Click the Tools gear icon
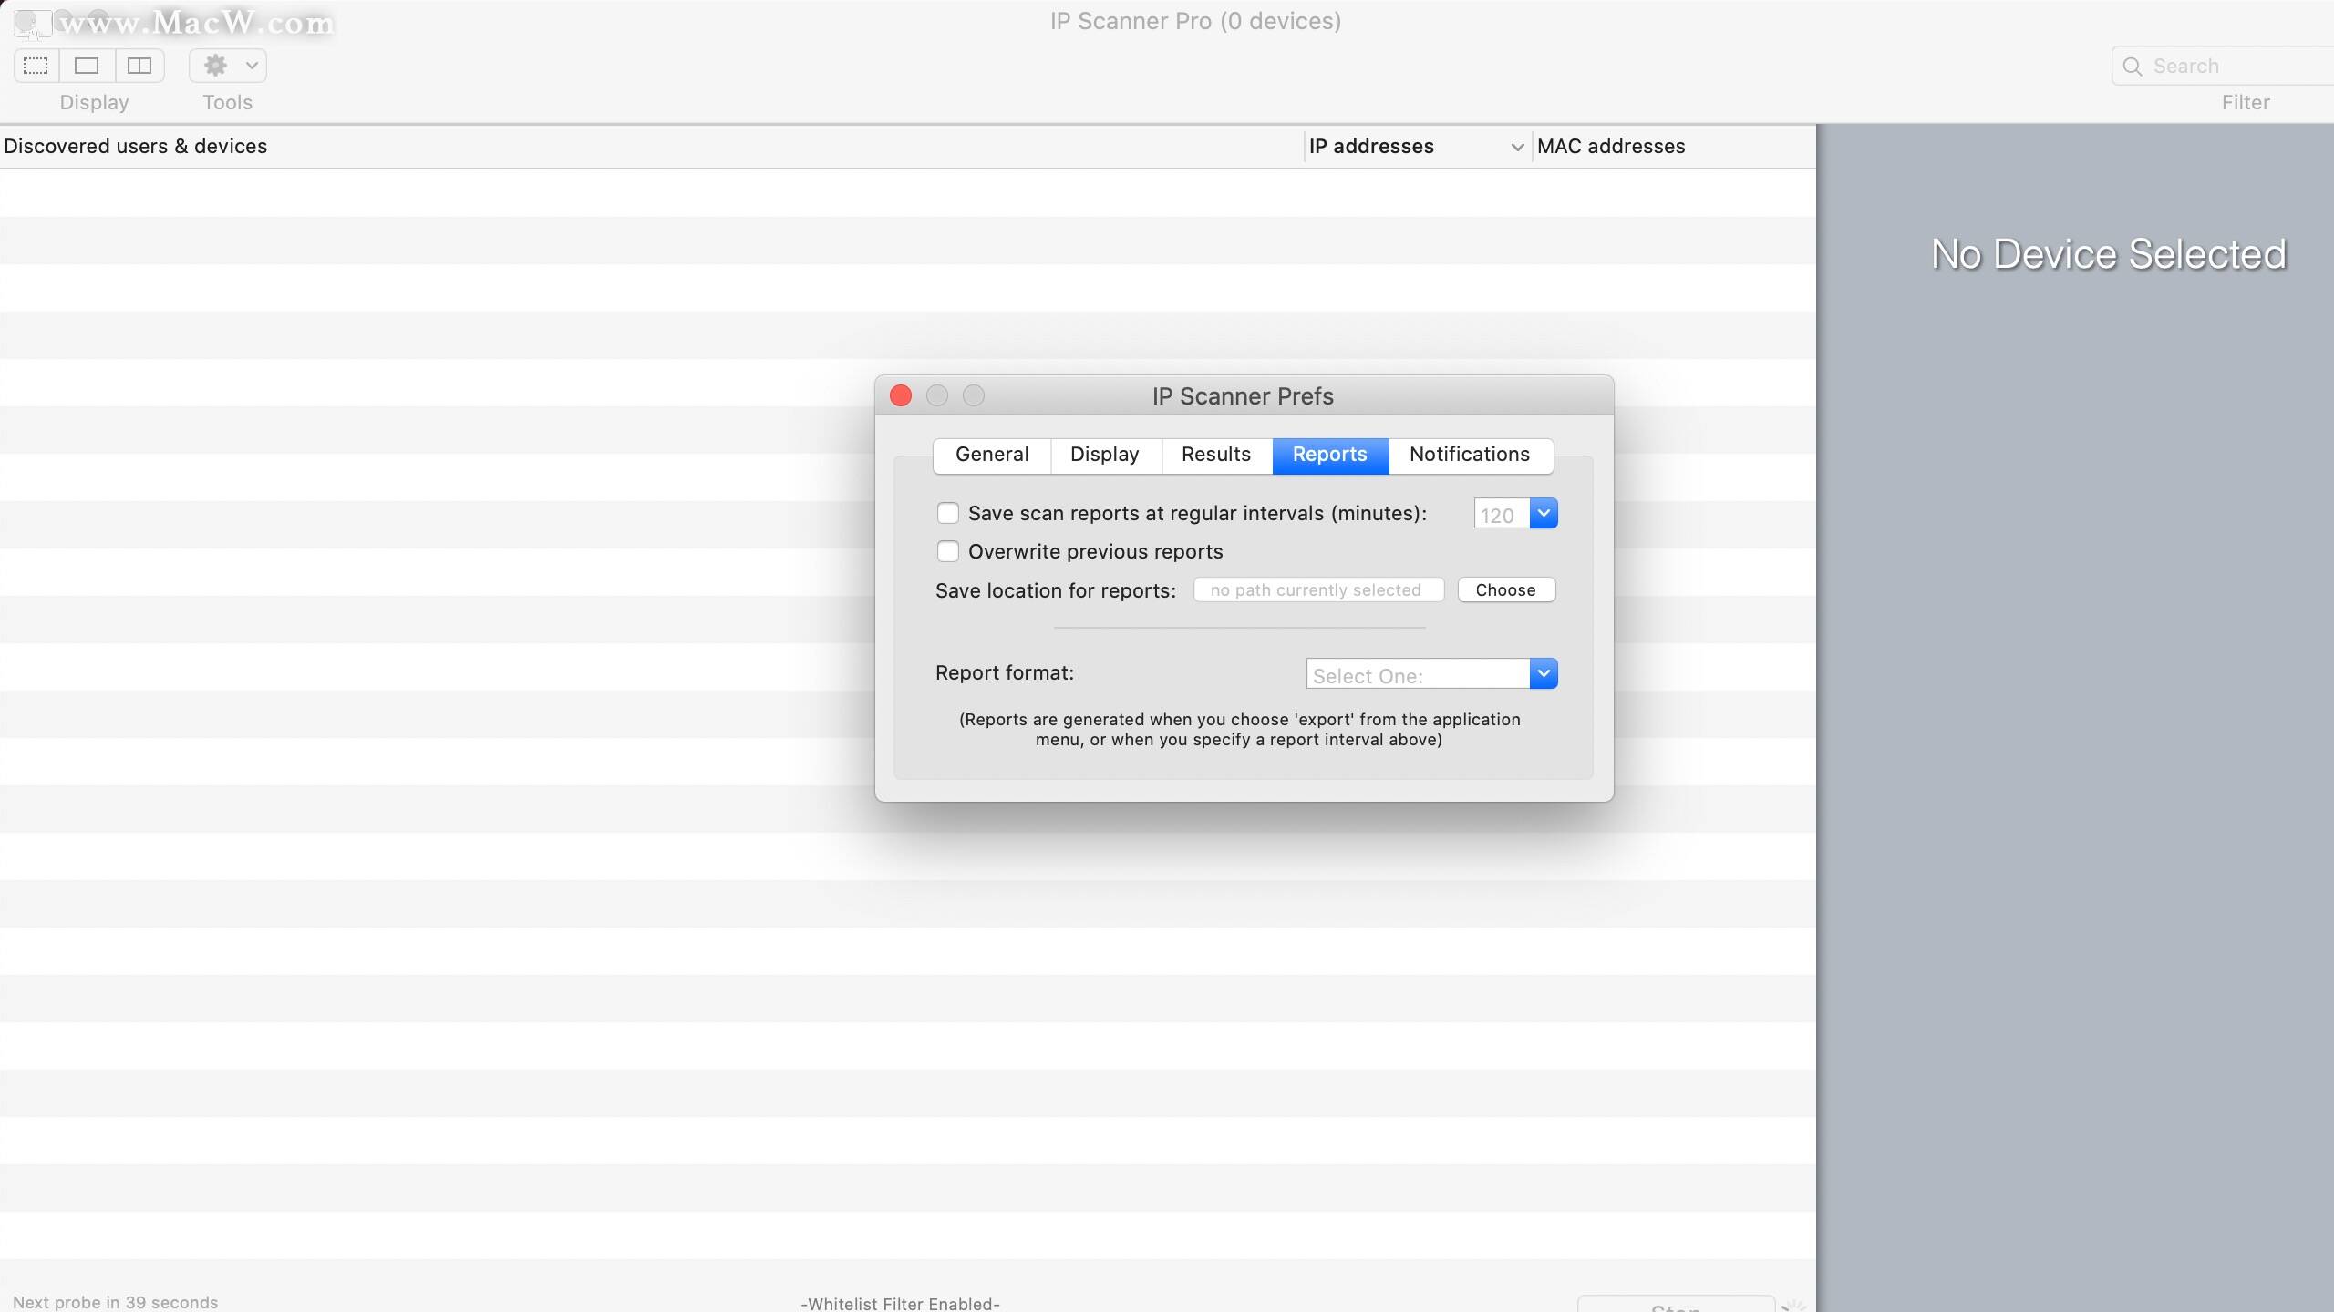This screenshot has height=1312, width=2334. (215, 65)
